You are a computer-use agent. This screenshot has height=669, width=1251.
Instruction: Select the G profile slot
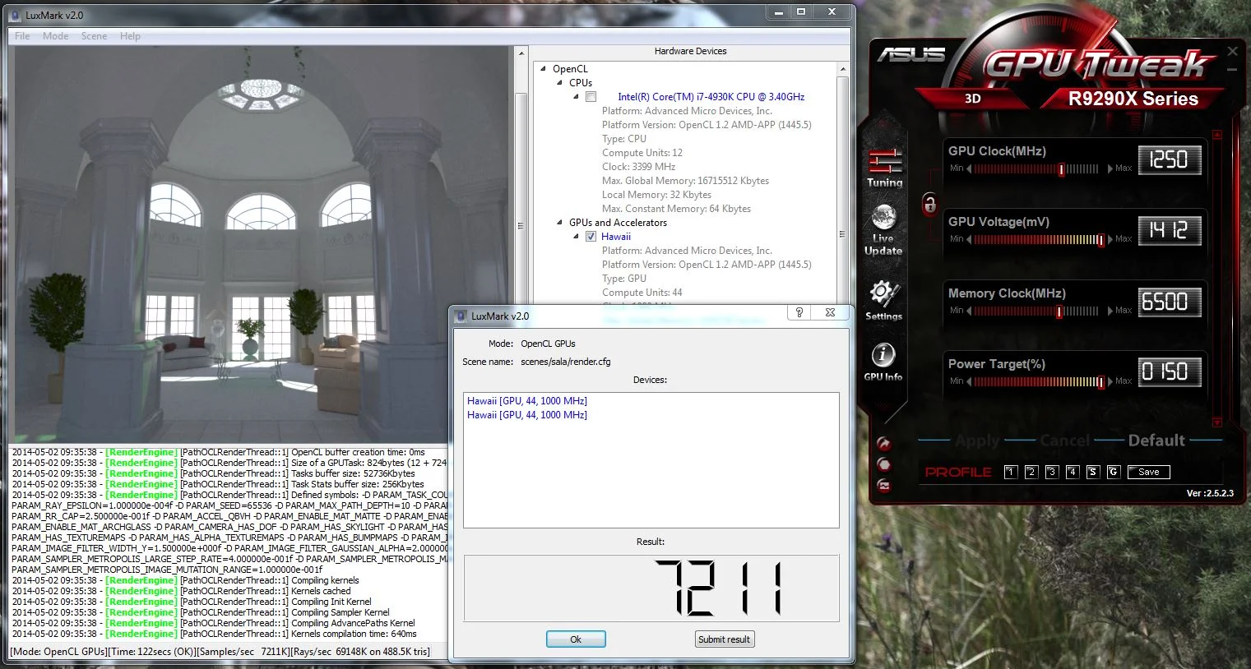(1114, 472)
